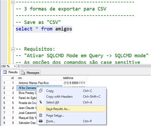This screenshot has height=126, width=151.
Task: Click id cell with value 3
Action: tap(13, 93)
